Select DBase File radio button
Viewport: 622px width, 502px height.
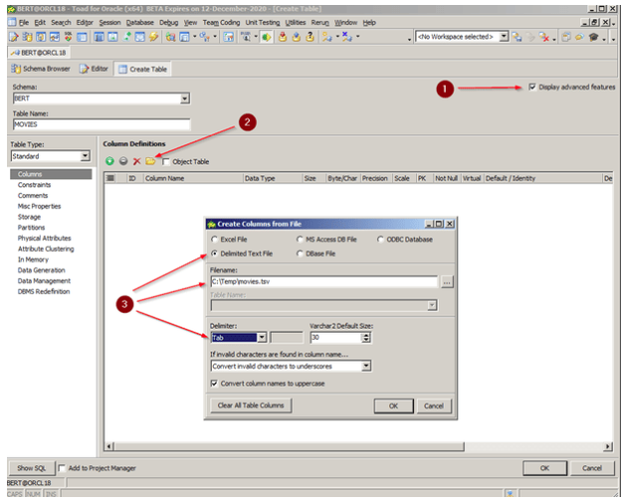point(300,253)
